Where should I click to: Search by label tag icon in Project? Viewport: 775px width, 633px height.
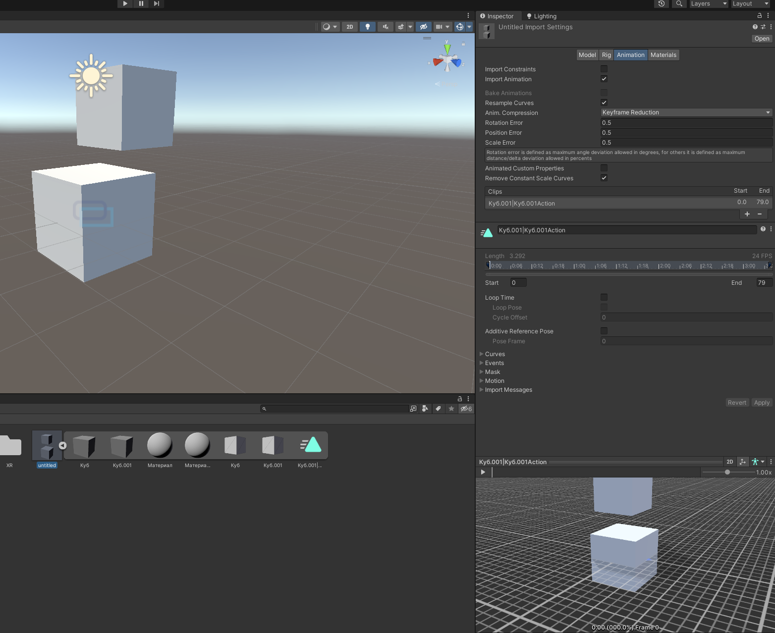click(x=438, y=409)
